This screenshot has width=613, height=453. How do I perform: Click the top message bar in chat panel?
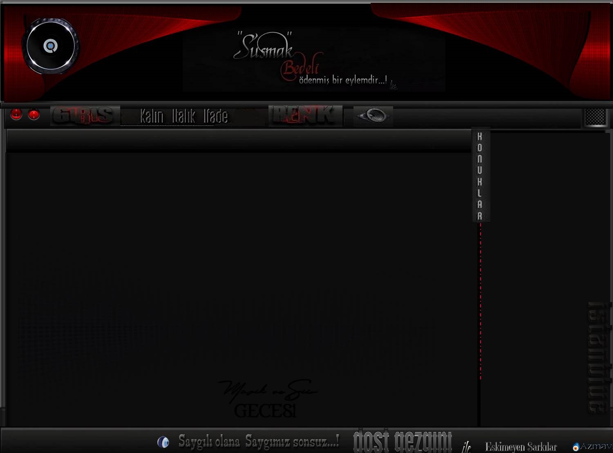tap(238, 141)
